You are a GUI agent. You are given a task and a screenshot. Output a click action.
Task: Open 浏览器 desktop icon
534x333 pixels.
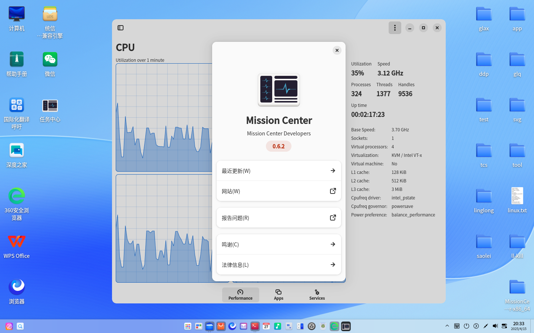17,292
